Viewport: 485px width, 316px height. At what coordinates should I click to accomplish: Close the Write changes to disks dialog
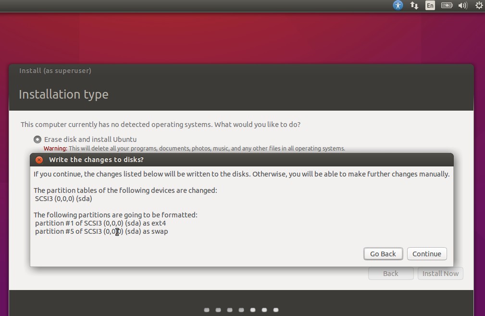click(39, 160)
